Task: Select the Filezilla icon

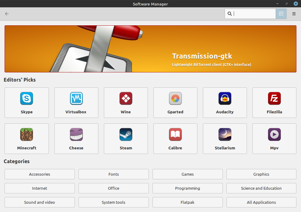Action: click(x=274, y=102)
